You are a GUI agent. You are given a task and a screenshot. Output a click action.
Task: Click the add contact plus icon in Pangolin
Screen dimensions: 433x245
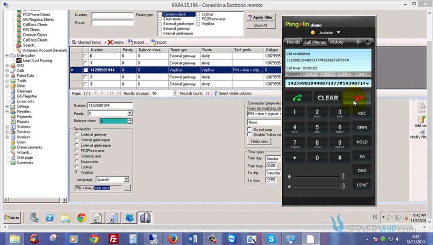tap(358, 42)
